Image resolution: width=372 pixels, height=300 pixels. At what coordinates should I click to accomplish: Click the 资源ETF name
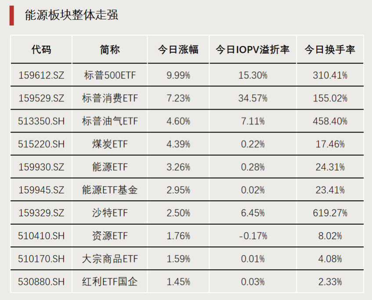click(110, 236)
